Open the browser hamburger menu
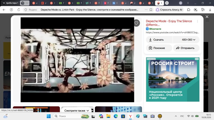This screenshot has width=214, height=120. coord(188,3)
